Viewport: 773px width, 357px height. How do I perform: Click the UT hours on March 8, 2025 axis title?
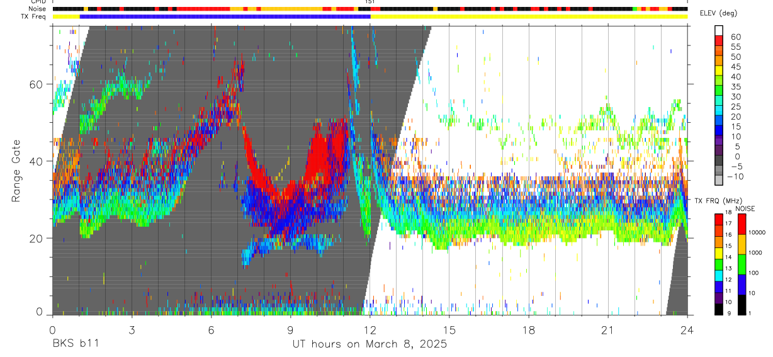[x=370, y=344]
